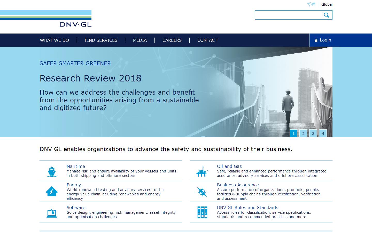Open the DNV GL logo homepage
The width and height of the screenshot is (372, 232).
(x=75, y=24)
